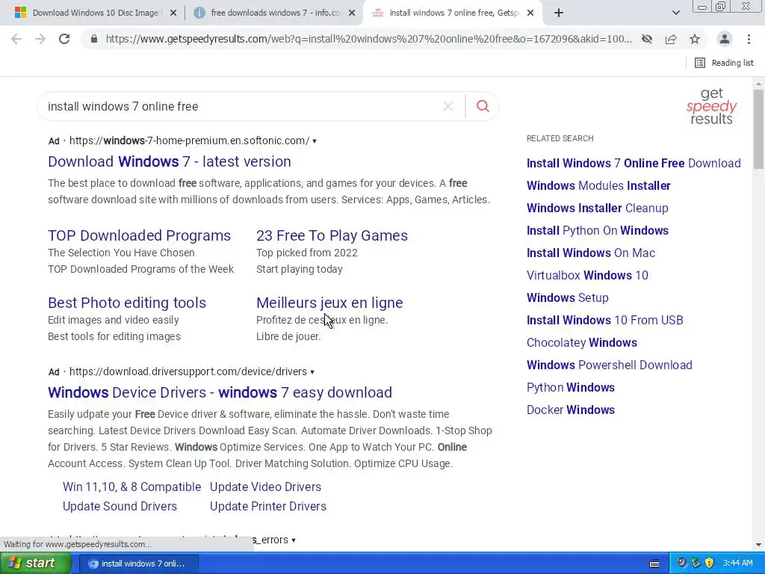The height and width of the screenshot is (574, 765).
Task: Select Install Windows On Mac related search
Action: pos(591,253)
